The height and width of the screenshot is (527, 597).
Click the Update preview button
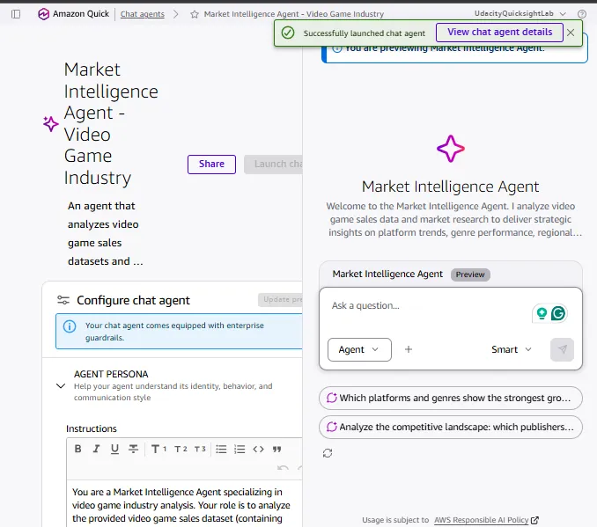pos(280,300)
